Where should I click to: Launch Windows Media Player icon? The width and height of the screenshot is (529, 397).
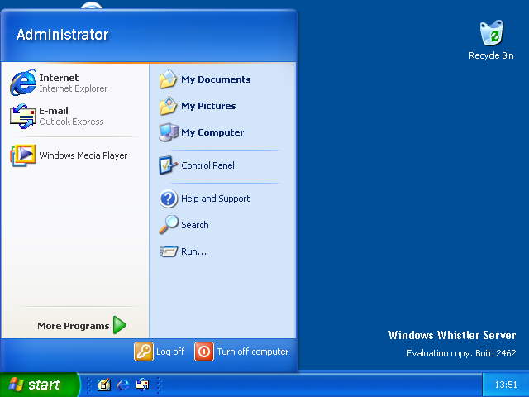(23, 155)
